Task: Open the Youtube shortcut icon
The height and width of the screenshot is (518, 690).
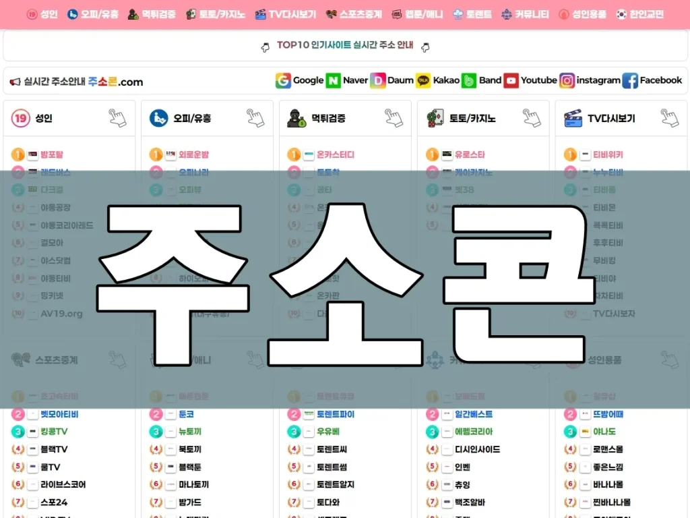Action: tap(511, 81)
